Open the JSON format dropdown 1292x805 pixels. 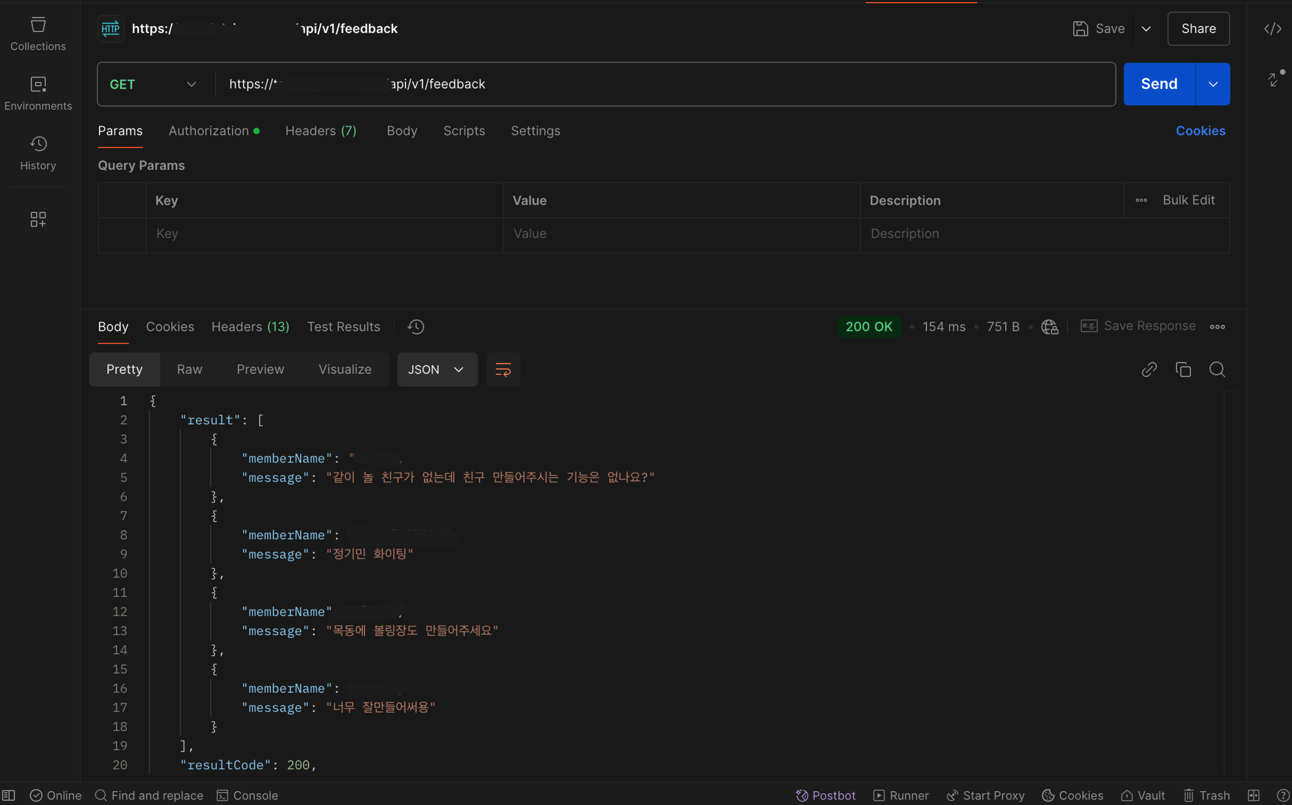pyautogui.click(x=436, y=369)
